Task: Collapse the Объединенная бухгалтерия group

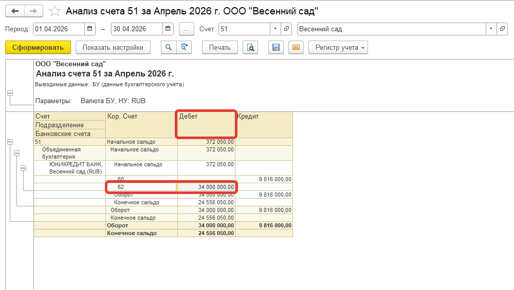Action: (17, 153)
